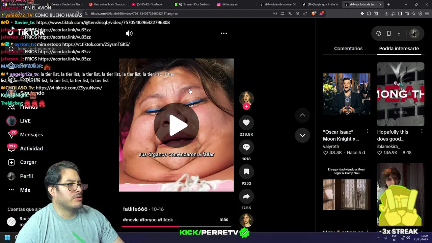
Task: Share the video with 17.5K arrow
Action: pos(246,196)
